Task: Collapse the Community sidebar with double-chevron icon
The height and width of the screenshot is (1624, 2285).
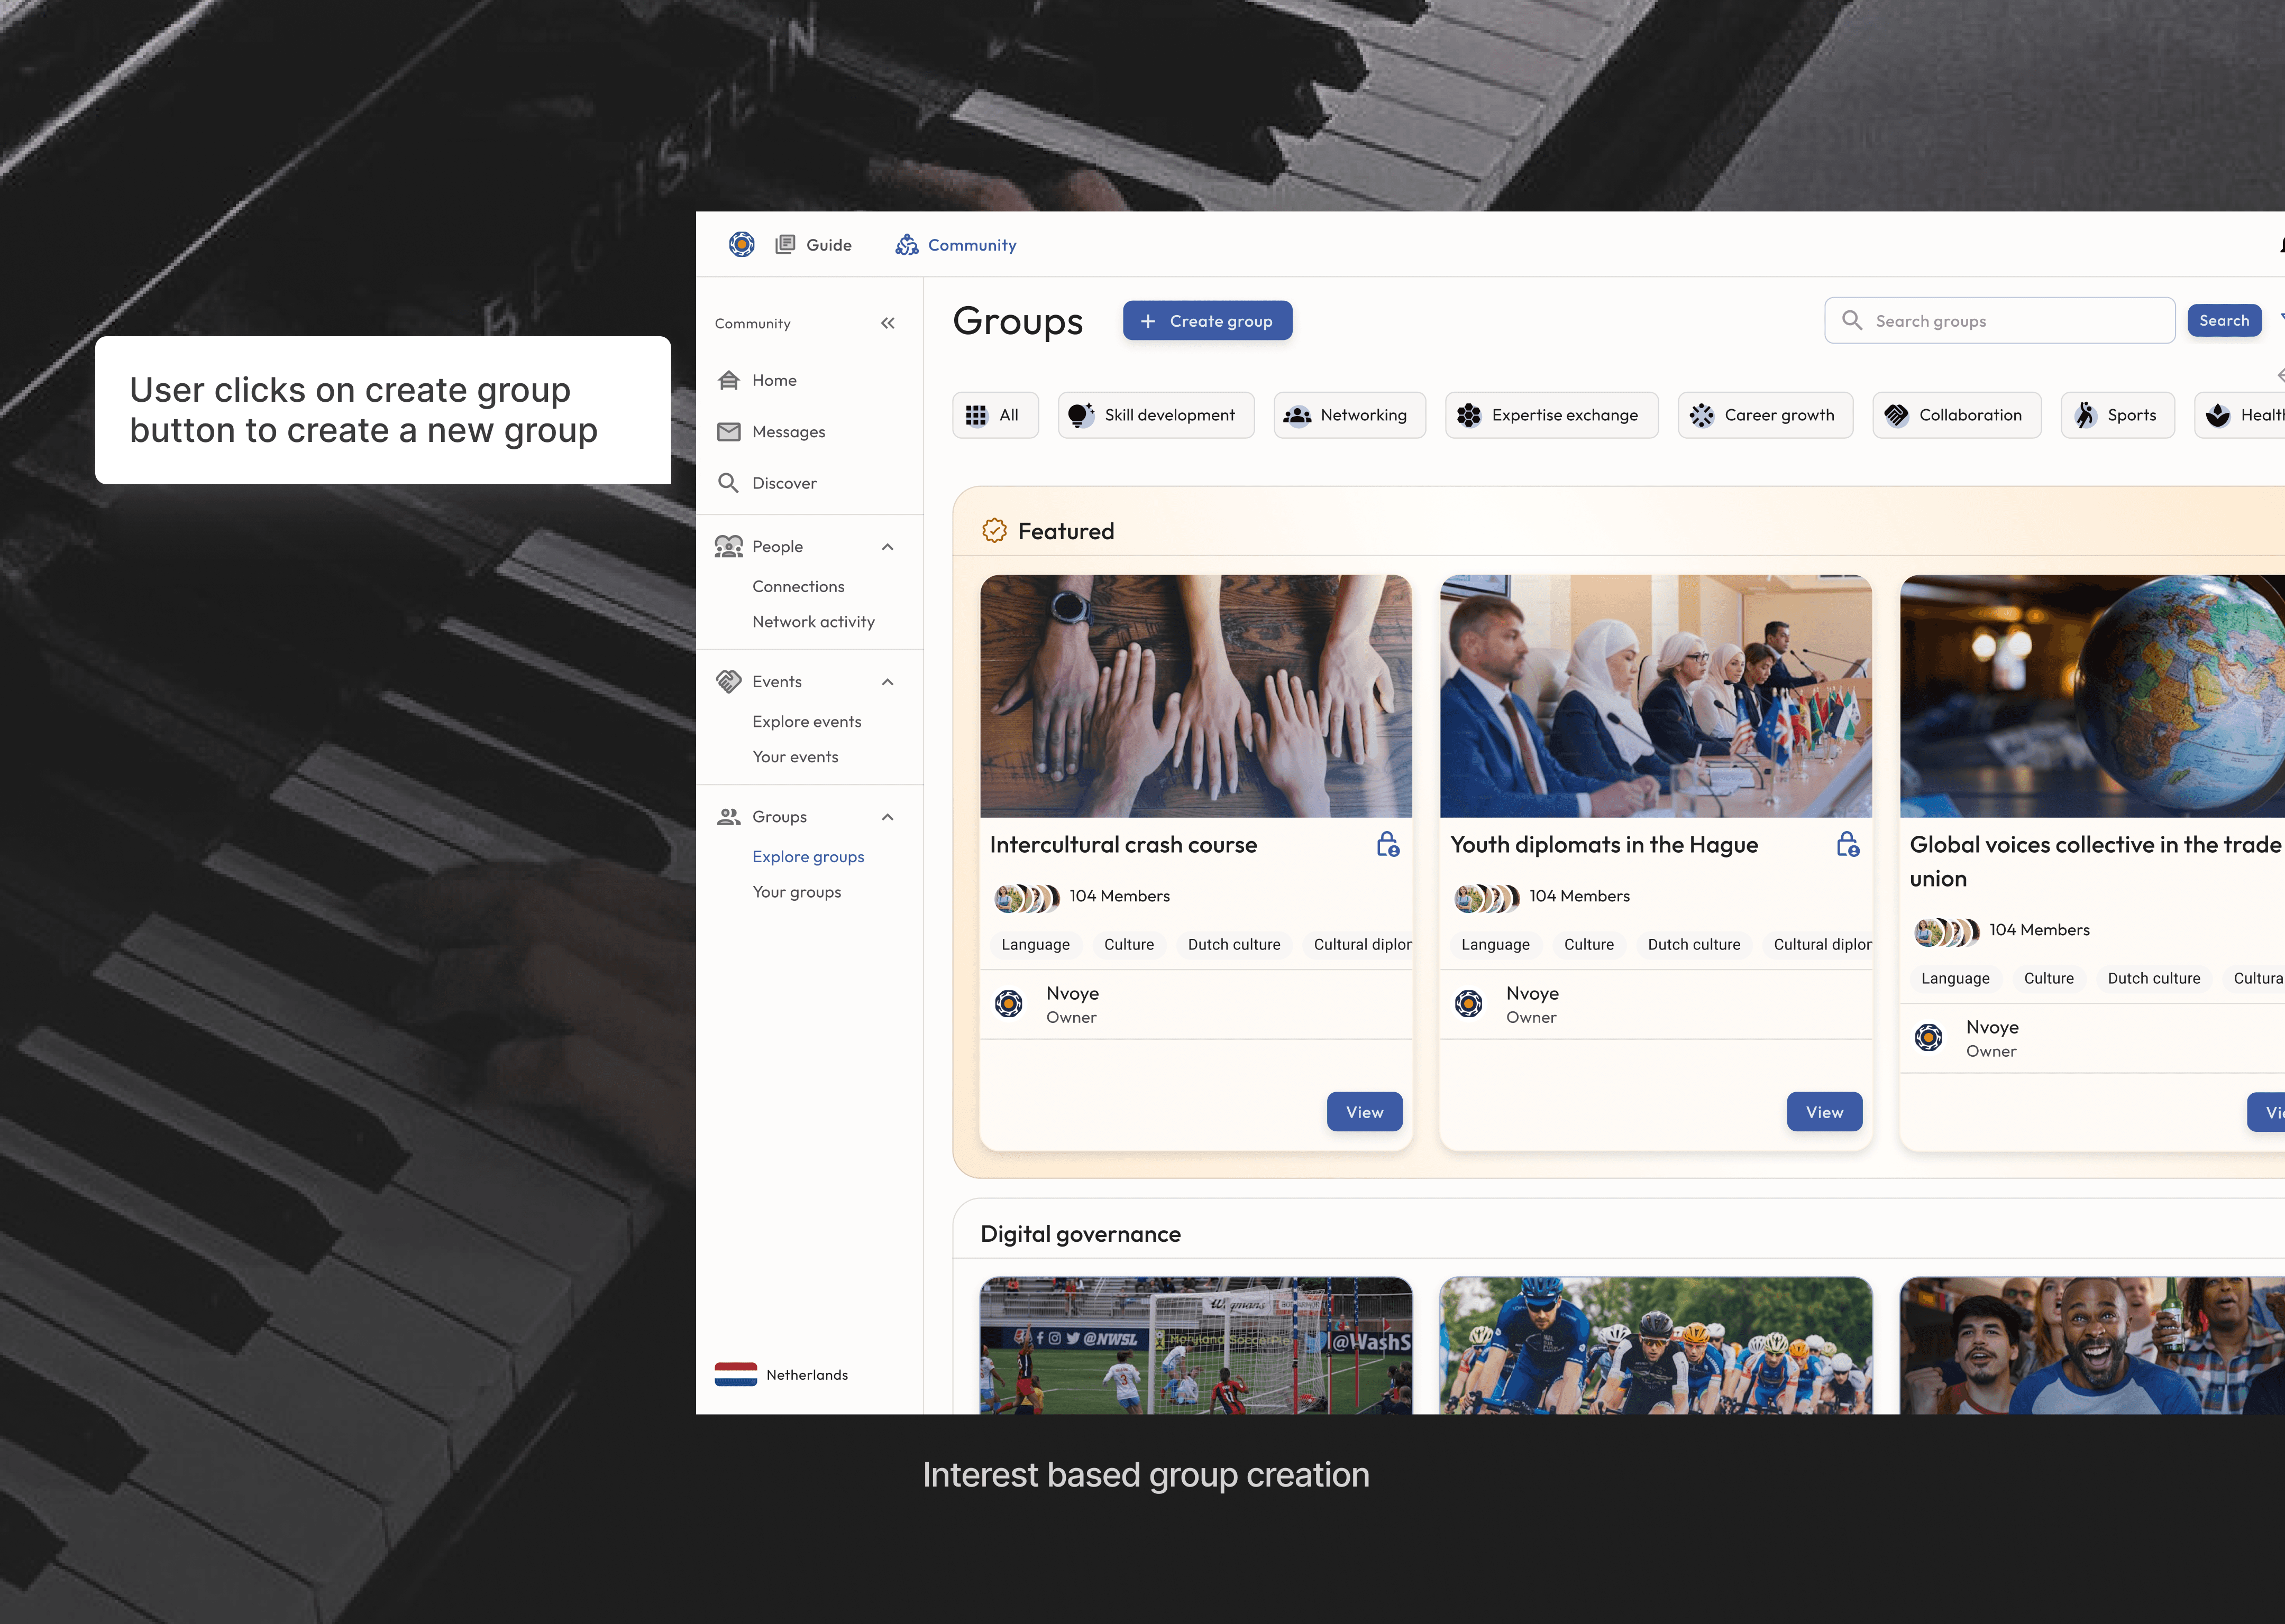Action: pyautogui.click(x=888, y=323)
